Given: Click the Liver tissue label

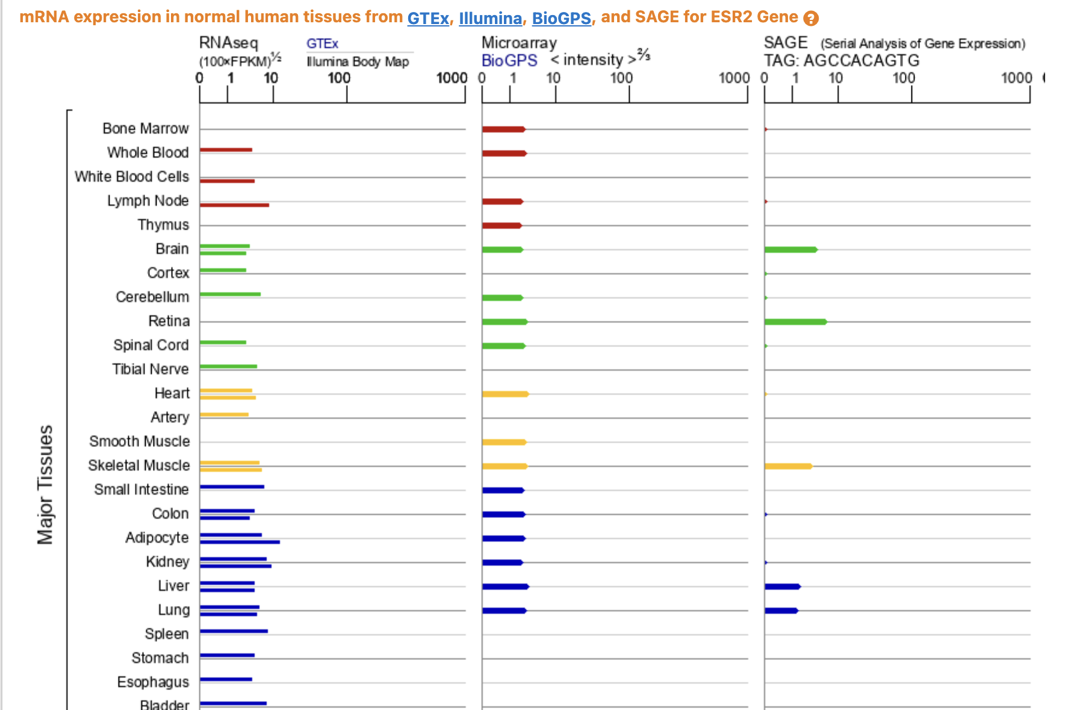Looking at the screenshot, I should (x=173, y=586).
